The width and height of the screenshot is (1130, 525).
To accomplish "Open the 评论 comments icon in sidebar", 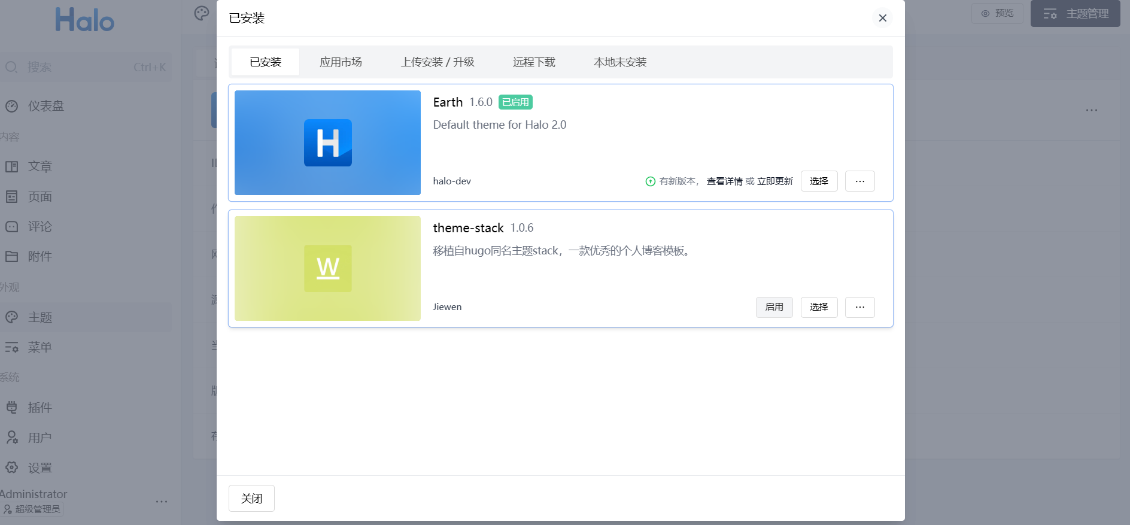I will pos(12,227).
